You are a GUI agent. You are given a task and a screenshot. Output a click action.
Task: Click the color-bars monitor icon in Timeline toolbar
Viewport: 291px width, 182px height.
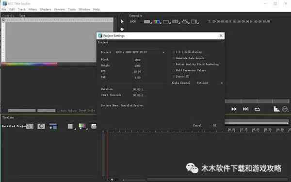coord(82,127)
